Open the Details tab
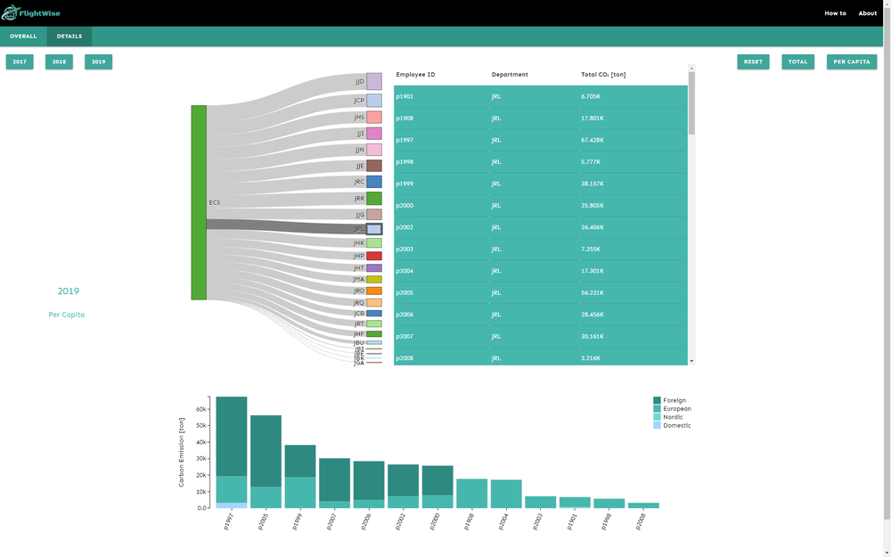Image resolution: width=891 pixels, height=557 pixels. 69,37
